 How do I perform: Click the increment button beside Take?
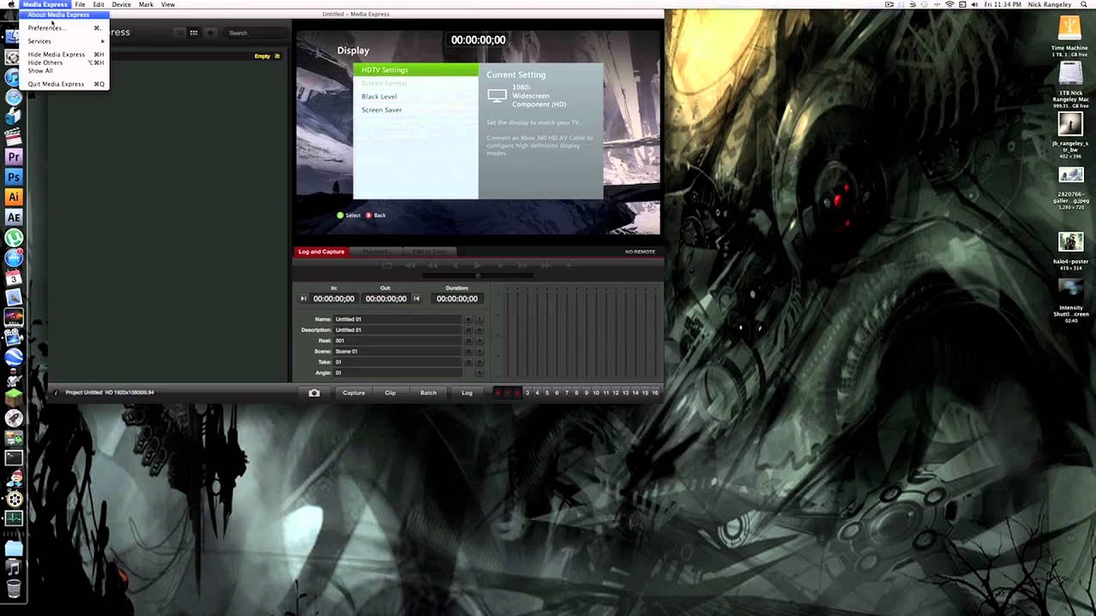pos(479,362)
